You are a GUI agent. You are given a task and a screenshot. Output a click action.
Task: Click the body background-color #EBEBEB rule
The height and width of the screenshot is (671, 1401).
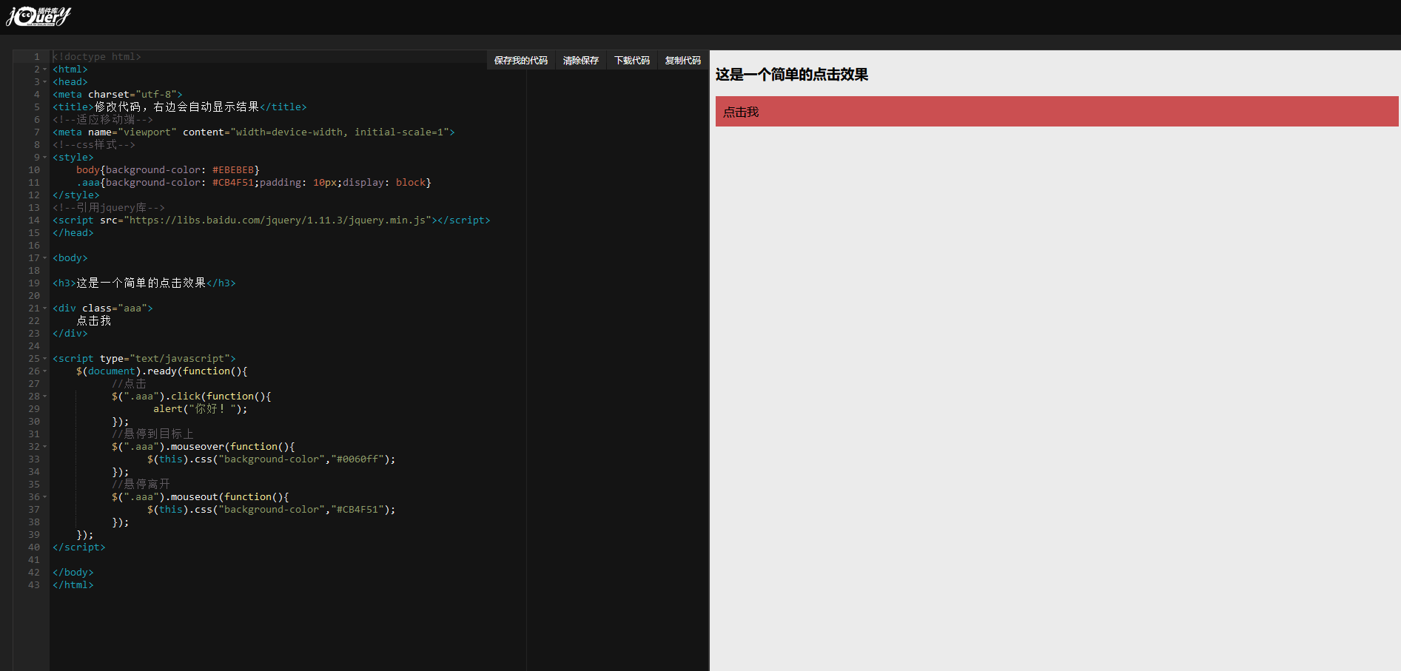pos(168,170)
